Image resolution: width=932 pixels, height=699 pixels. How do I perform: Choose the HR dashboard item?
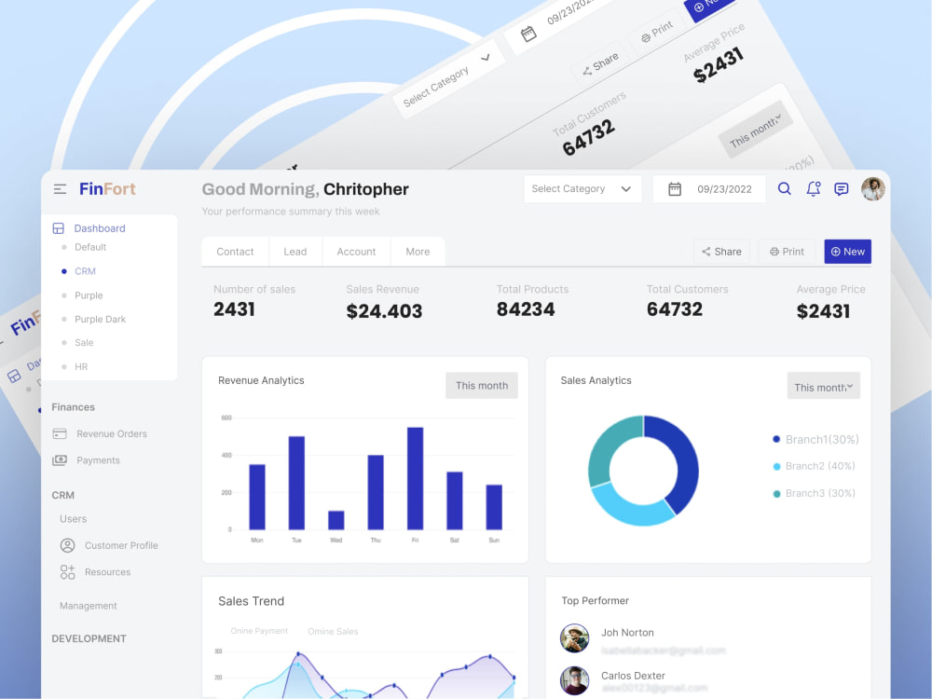coord(81,366)
